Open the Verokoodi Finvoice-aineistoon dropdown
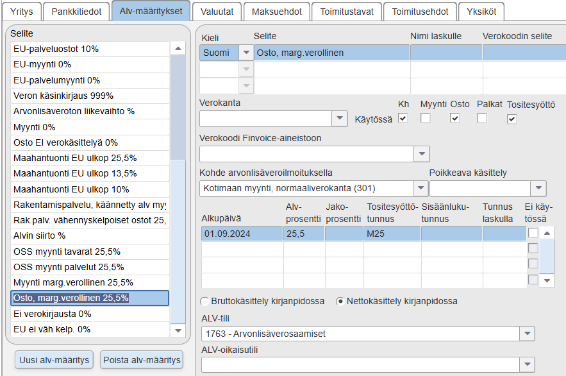The image size is (566, 376). point(422,154)
